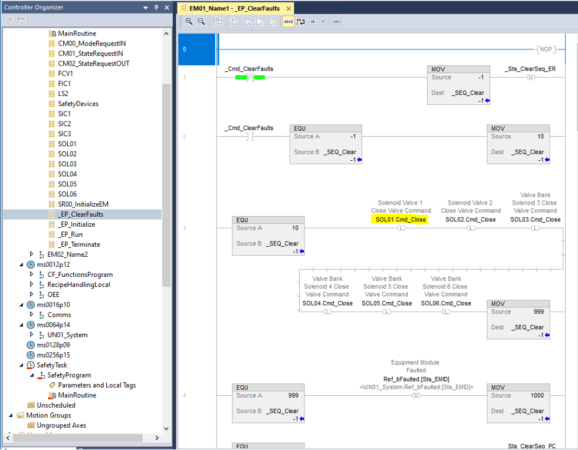Collapse all items in Controller Organizer
The image size is (578, 450).
point(9,21)
